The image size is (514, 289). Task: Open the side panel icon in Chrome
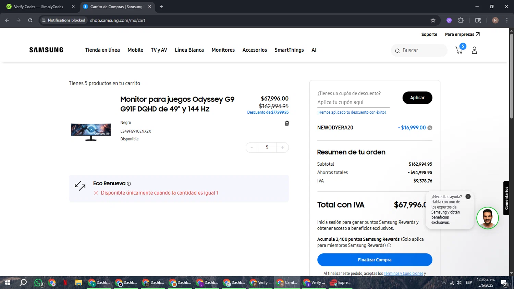[478, 20]
